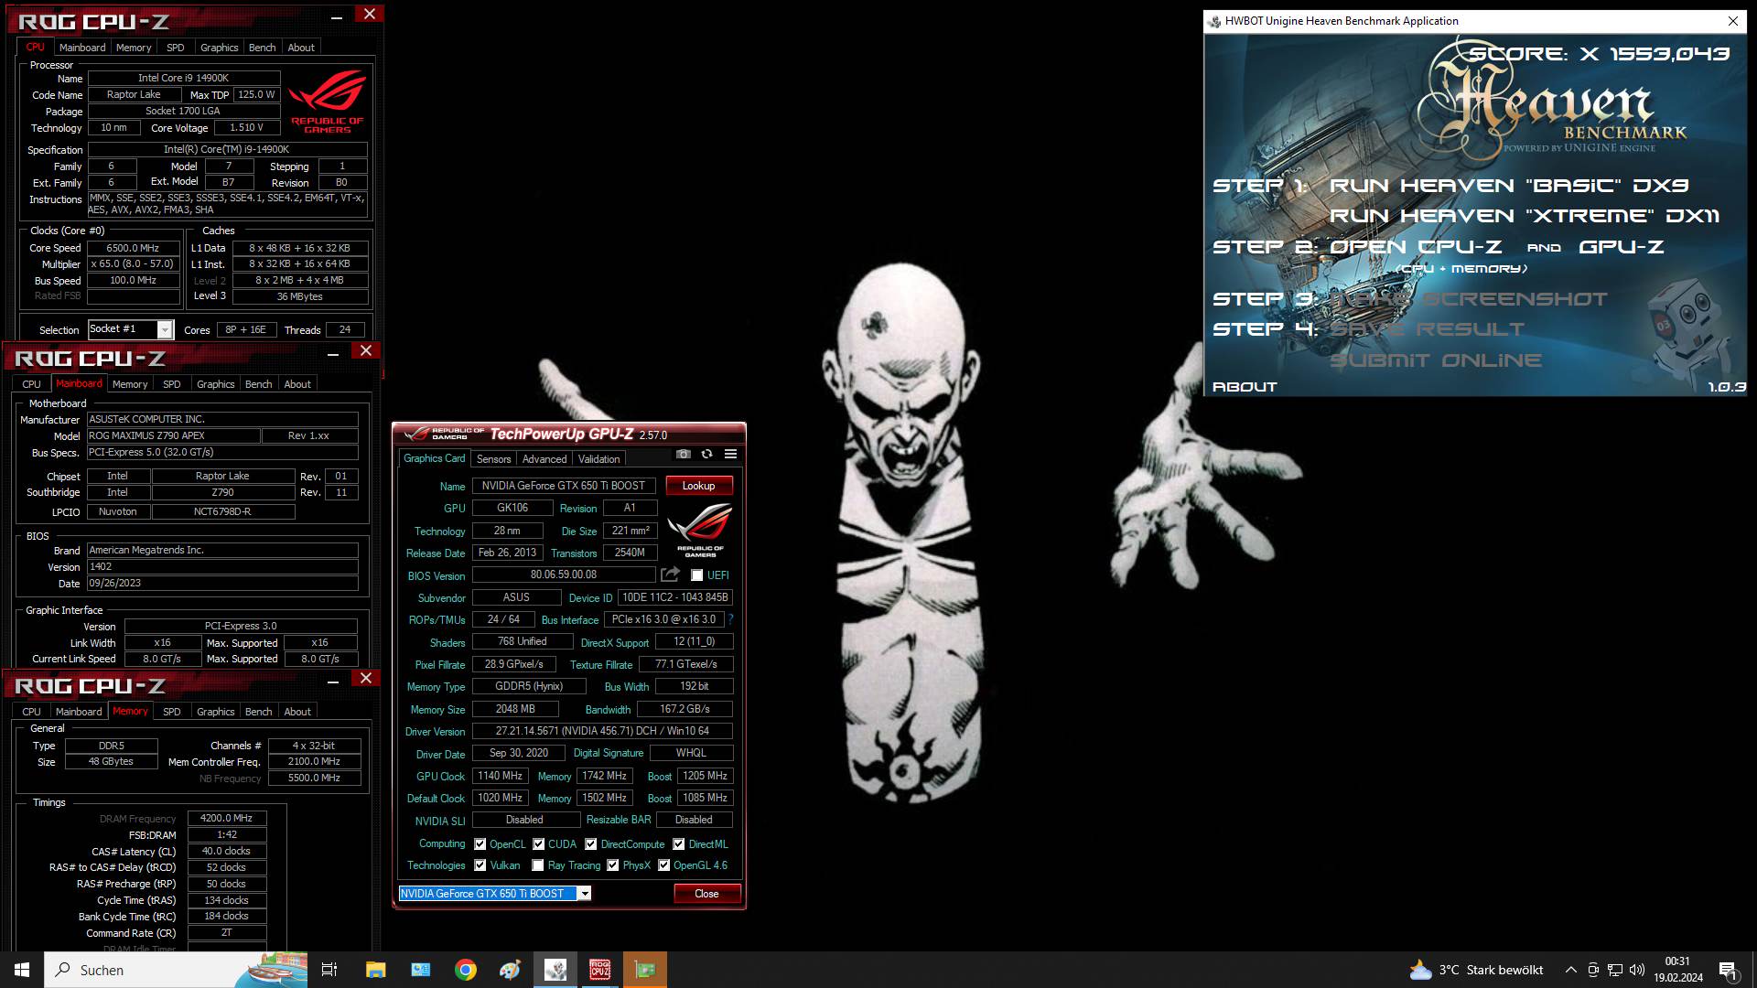The image size is (1757, 988).
Task: Toggle the OpenGL 4.6 checkbox
Action: point(663,865)
